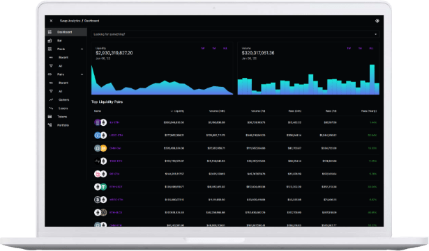This screenshot has height=251, width=429.
Task: Set Liquidity chart range to 1W
Action: (x=203, y=48)
